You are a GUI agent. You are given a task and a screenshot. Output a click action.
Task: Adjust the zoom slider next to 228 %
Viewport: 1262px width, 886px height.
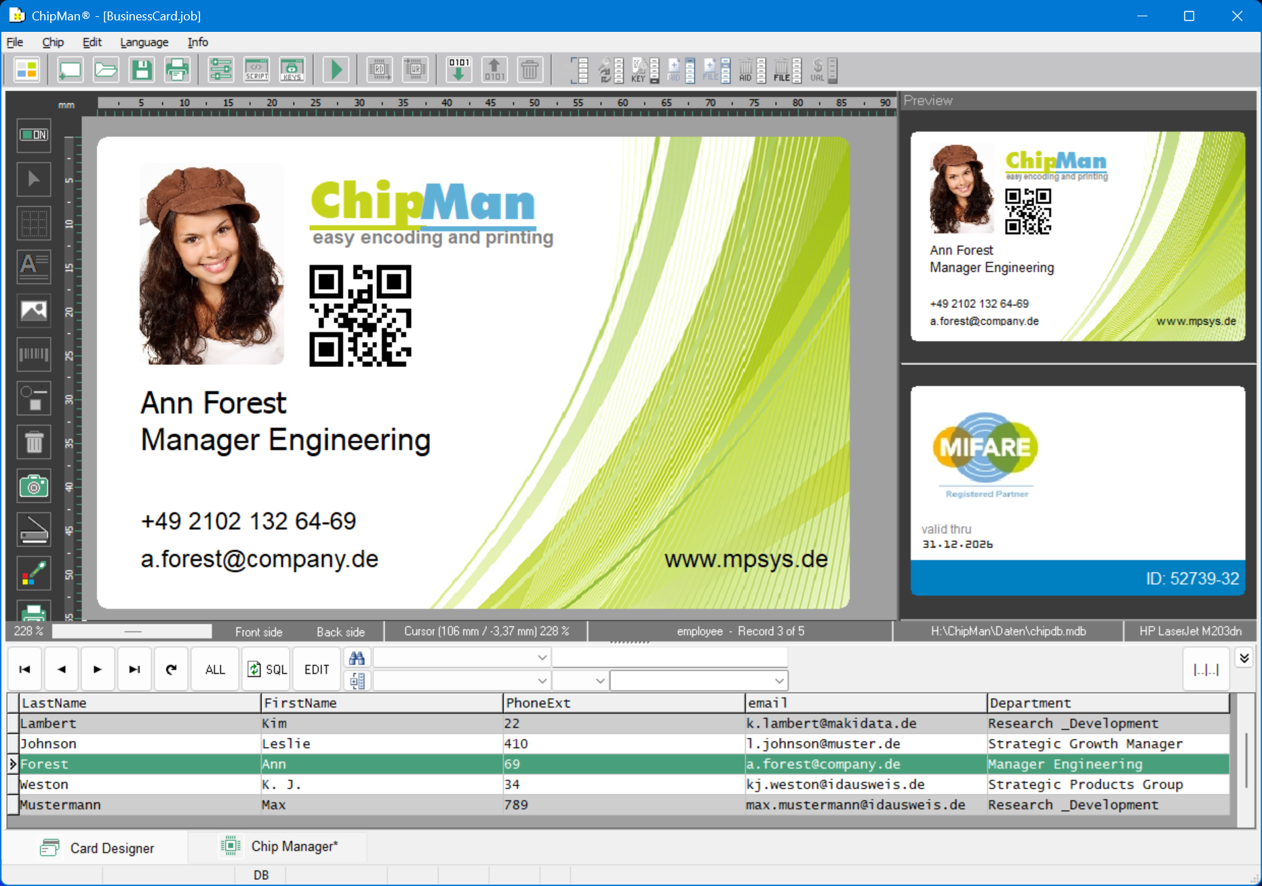(x=133, y=632)
